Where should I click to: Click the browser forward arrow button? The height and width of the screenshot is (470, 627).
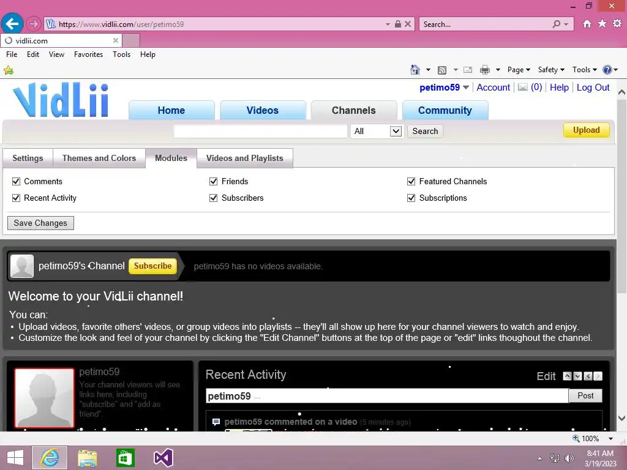pyautogui.click(x=34, y=24)
